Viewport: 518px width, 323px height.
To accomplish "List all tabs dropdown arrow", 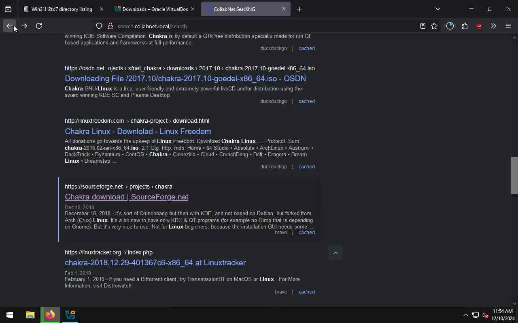I will point(437,9).
